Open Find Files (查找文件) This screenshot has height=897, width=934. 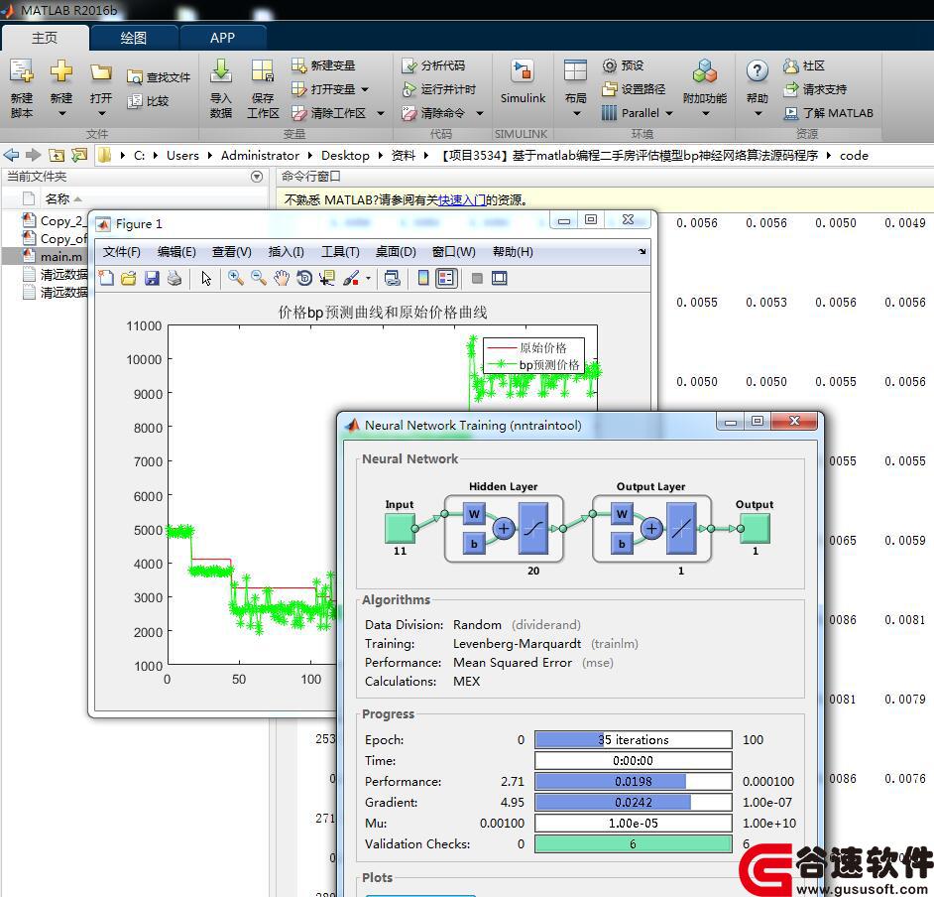[159, 77]
